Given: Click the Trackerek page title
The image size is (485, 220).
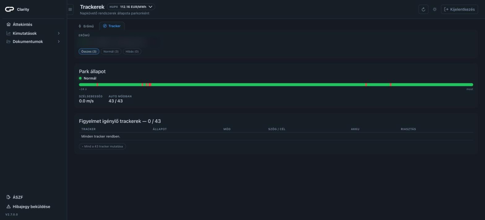Looking at the screenshot, I should [92, 7].
